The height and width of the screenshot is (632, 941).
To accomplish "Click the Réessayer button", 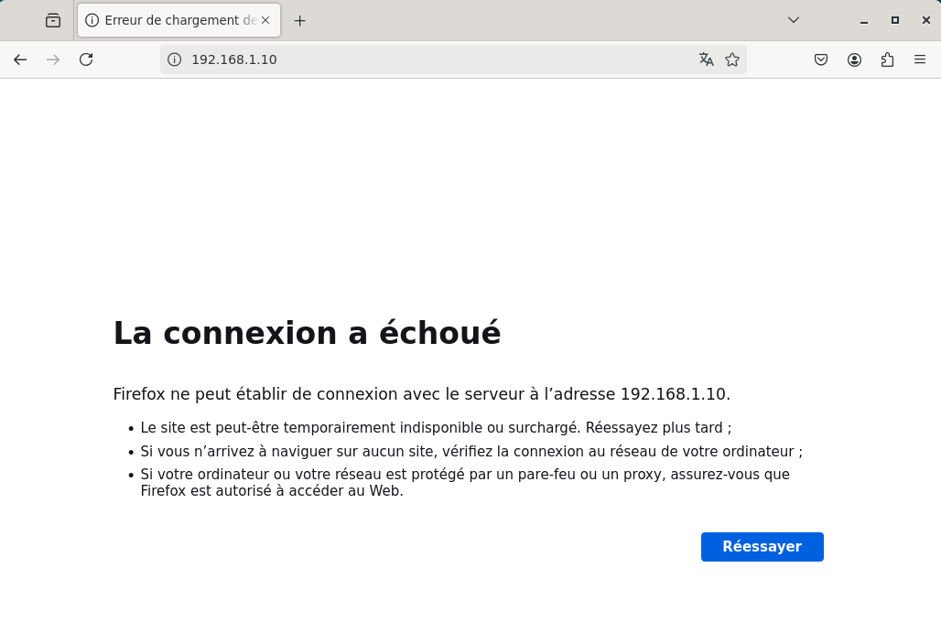I will [x=762, y=546].
